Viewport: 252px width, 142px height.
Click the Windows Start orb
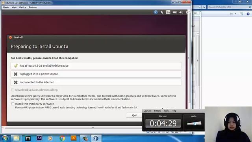pos(5,138)
